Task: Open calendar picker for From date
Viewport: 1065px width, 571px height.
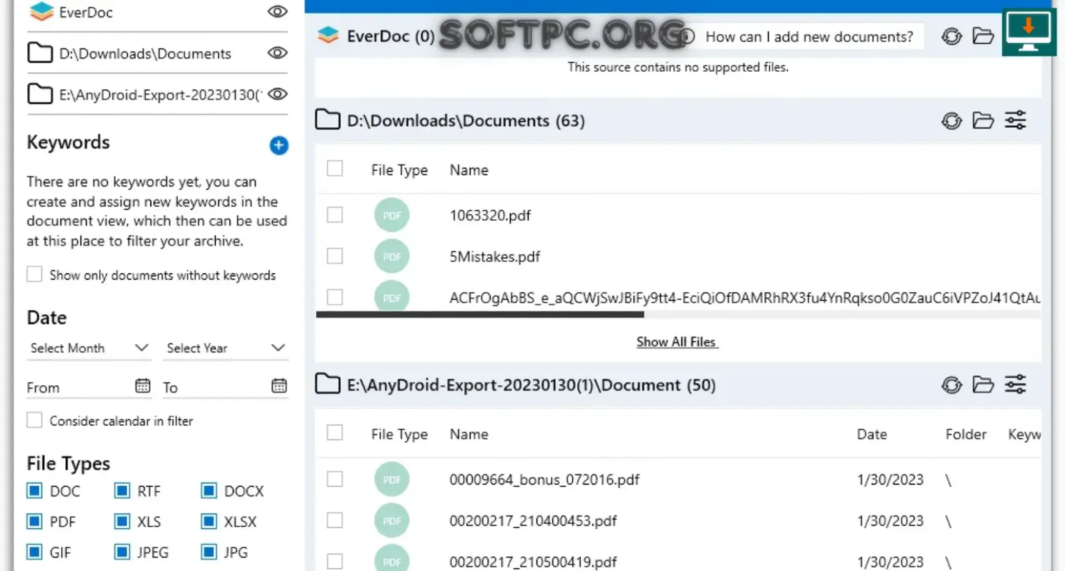Action: pos(142,386)
